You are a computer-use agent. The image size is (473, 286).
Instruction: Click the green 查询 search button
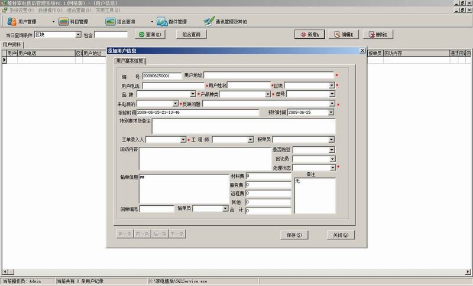click(150, 35)
